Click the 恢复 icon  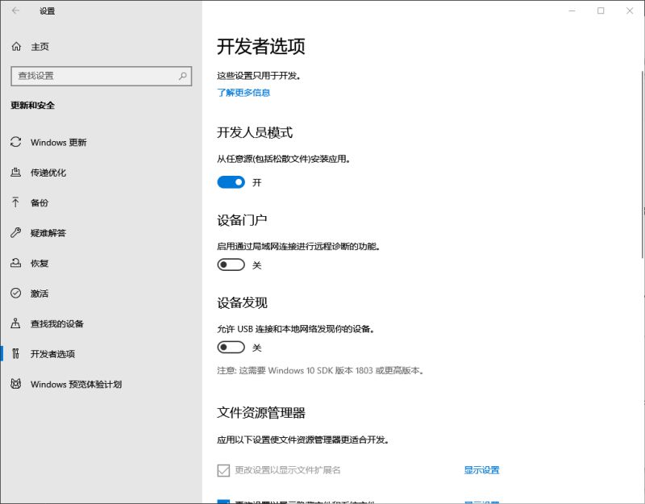click(x=15, y=263)
